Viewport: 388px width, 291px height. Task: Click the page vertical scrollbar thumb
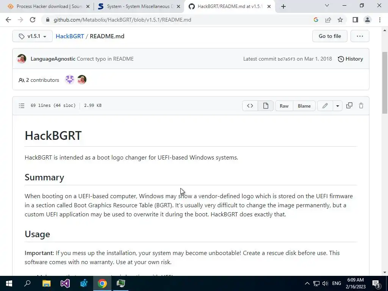(385, 83)
